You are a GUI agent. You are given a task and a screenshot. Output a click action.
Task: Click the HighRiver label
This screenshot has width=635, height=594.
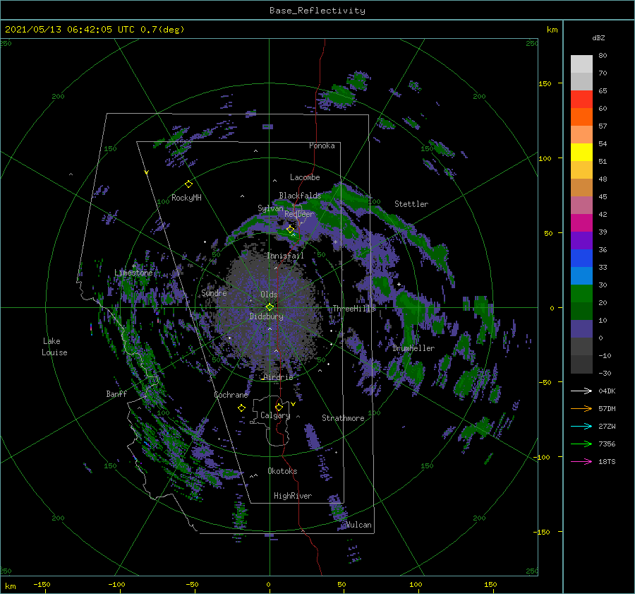(x=293, y=496)
